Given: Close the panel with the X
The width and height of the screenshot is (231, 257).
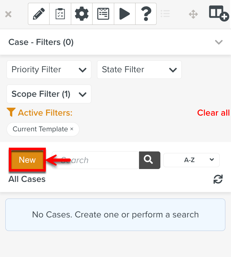Looking at the screenshot, I should (x=8, y=14).
